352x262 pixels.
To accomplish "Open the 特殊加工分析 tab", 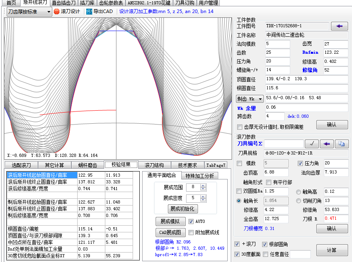I will (200, 176).
